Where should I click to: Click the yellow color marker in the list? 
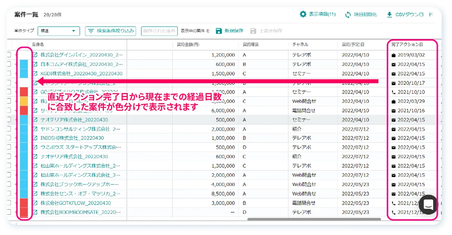[x=24, y=101]
